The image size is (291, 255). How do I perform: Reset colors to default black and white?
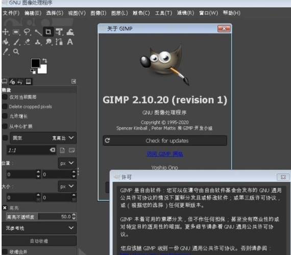click(33, 71)
